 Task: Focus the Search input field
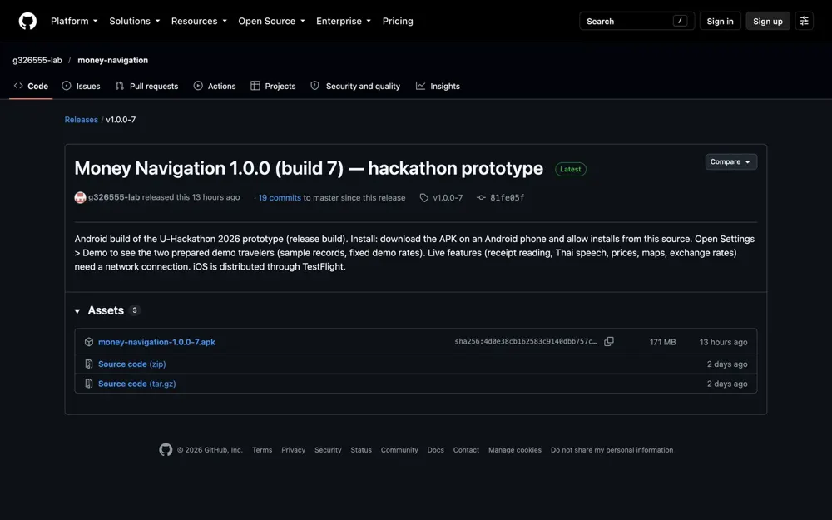point(636,22)
